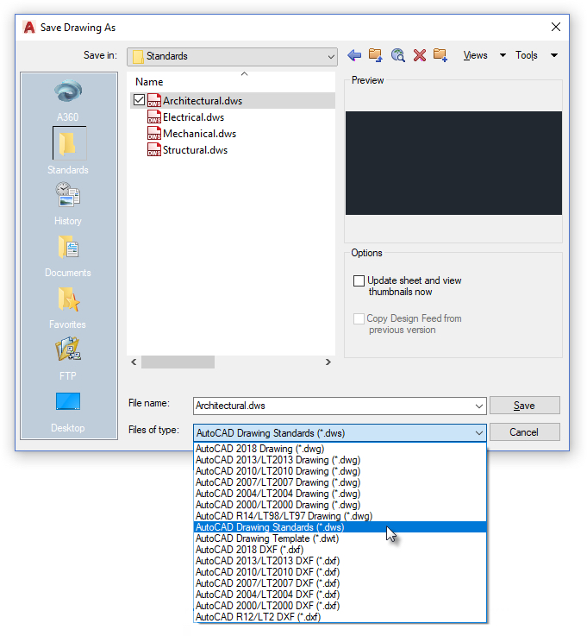
Task: Choose AutoCAD 2010/LT2010 Drawing (*.dwg)
Action: click(340, 471)
